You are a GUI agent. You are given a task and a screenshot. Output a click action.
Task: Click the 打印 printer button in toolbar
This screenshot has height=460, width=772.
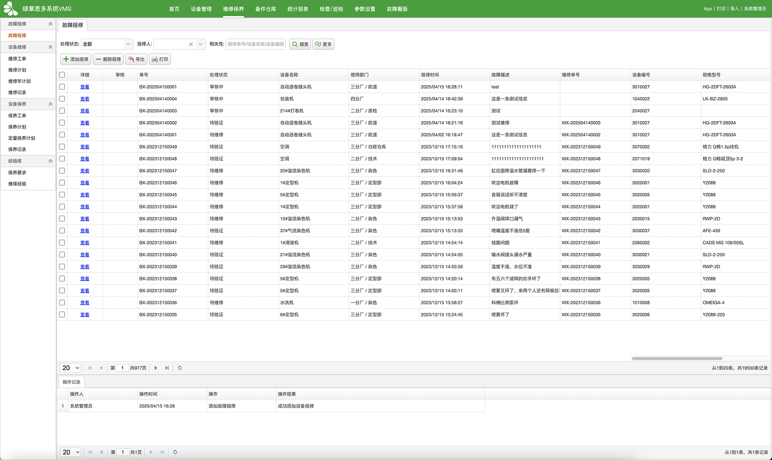(x=160, y=59)
